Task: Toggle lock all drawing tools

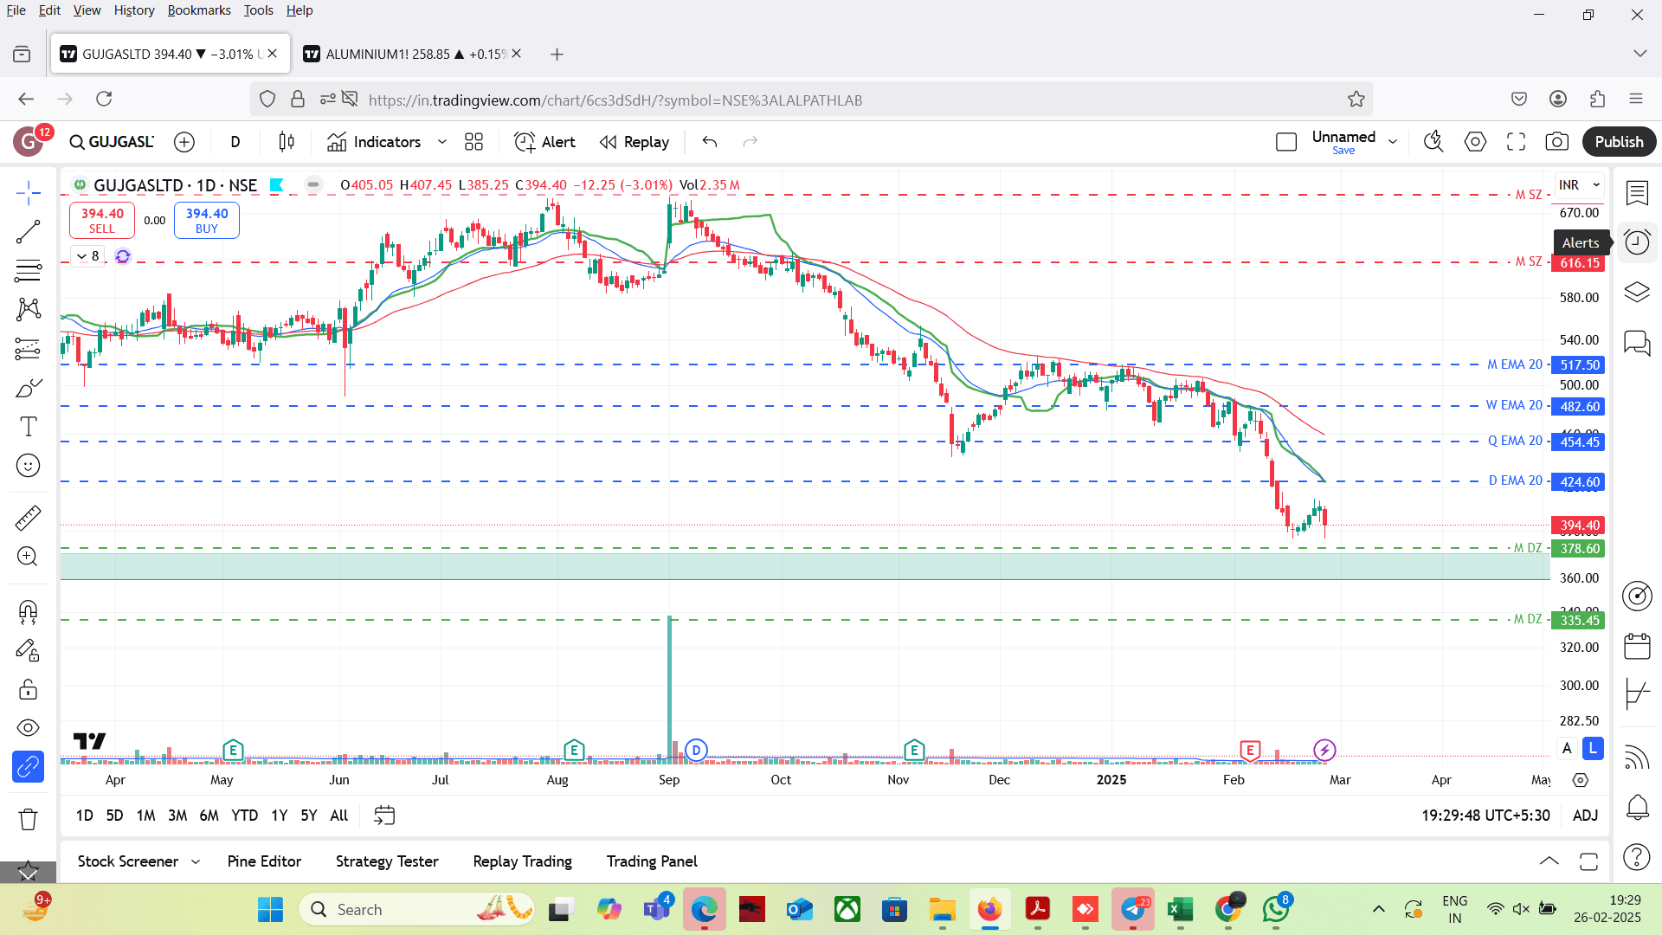Action: (x=28, y=690)
